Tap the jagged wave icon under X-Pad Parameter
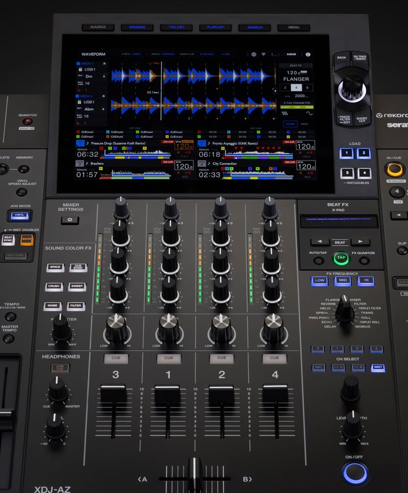This screenshot has height=493, width=408. pyautogui.click(x=285, y=113)
